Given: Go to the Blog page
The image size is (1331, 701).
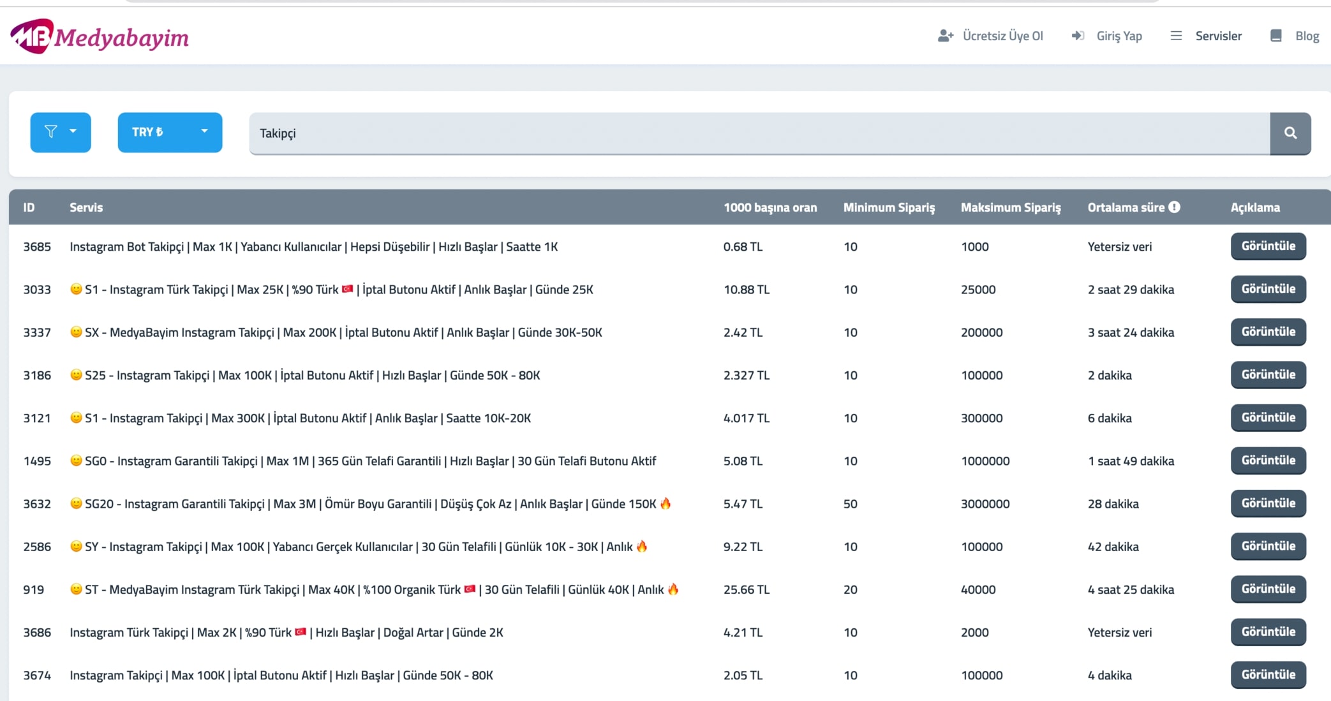Looking at the screenshot, I should click(x=1307, y=36).
